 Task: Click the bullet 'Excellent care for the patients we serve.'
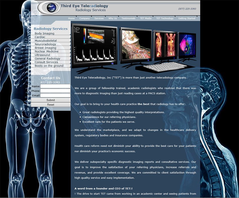(x=109, y=122)
